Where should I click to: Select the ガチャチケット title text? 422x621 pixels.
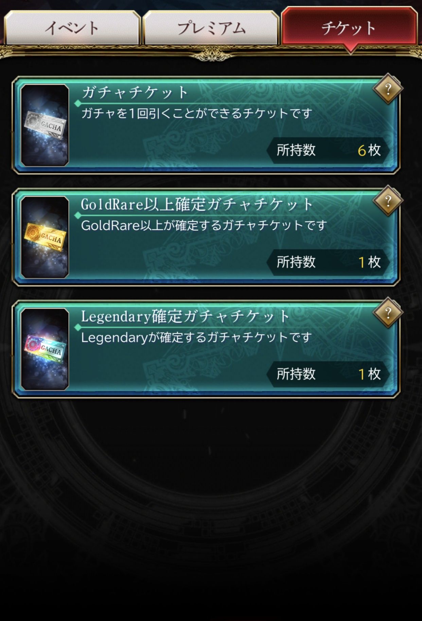click(x=135, y=92)
